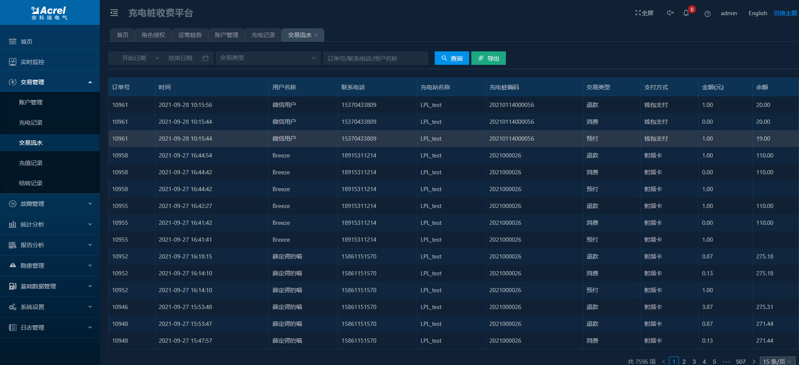Click the calendar icon in date range
This screenshot has height=365, width=799.
tap(206, 58)
